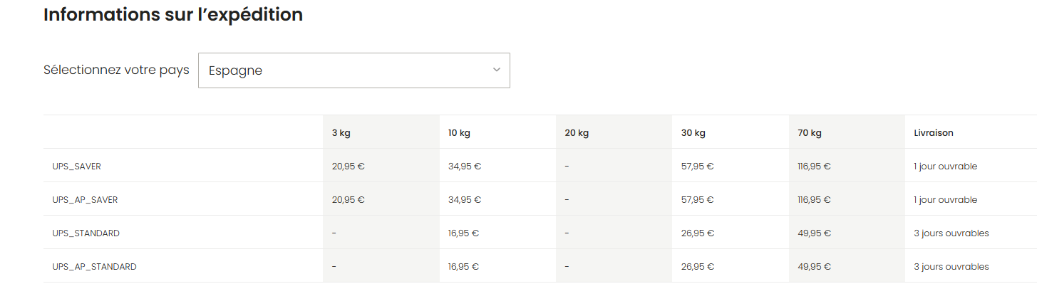Click the 3 kg column header

[x=341, y=133]
